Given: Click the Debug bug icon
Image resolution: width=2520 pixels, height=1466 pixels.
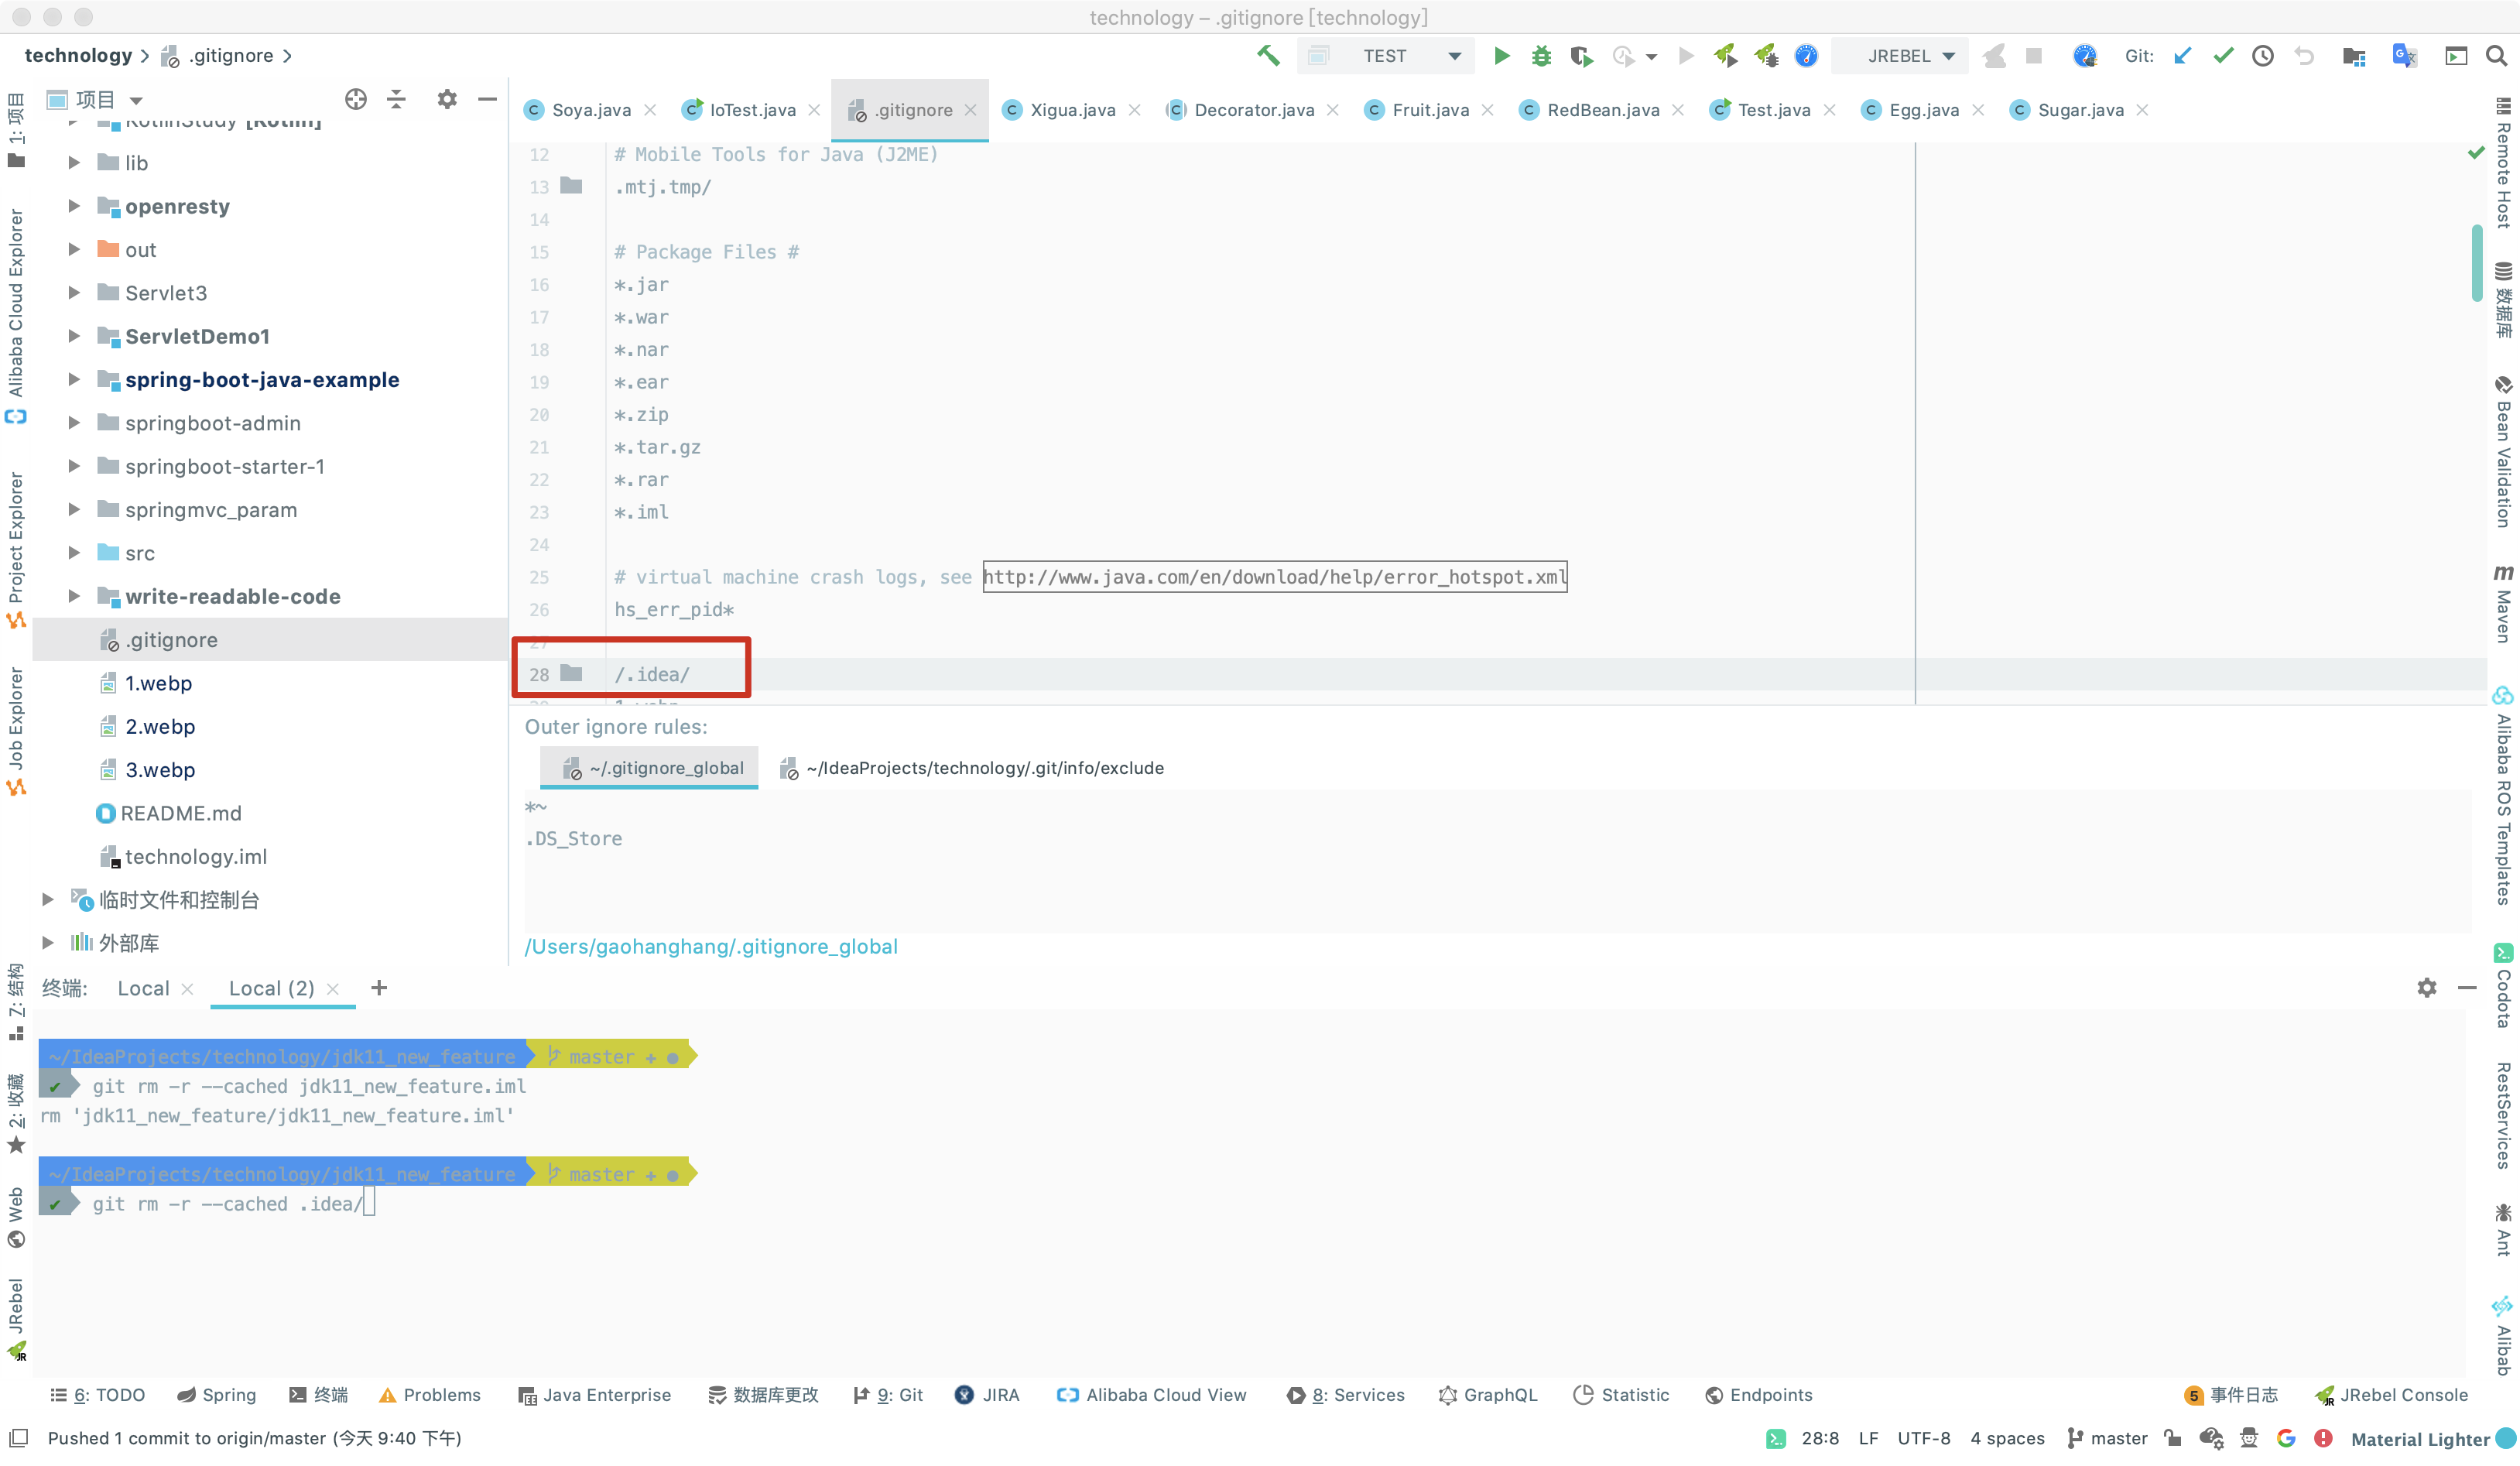Looking at the screenshot, I should coord(1541,56).
